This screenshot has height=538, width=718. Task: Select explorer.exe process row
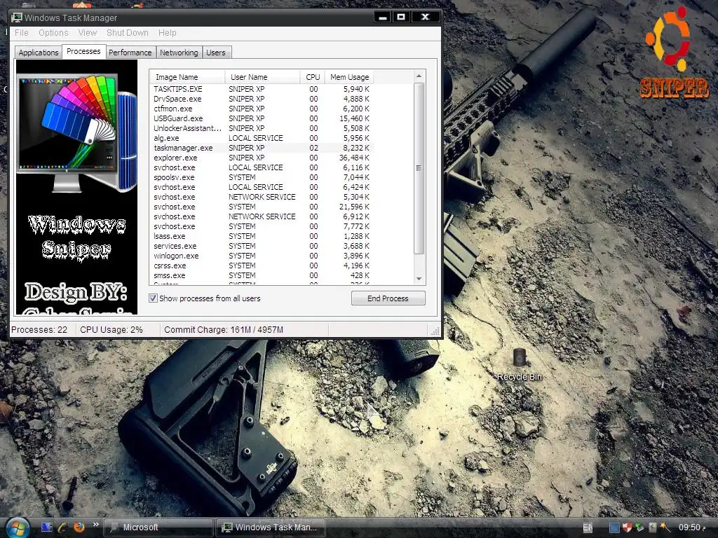click(262, 158)
